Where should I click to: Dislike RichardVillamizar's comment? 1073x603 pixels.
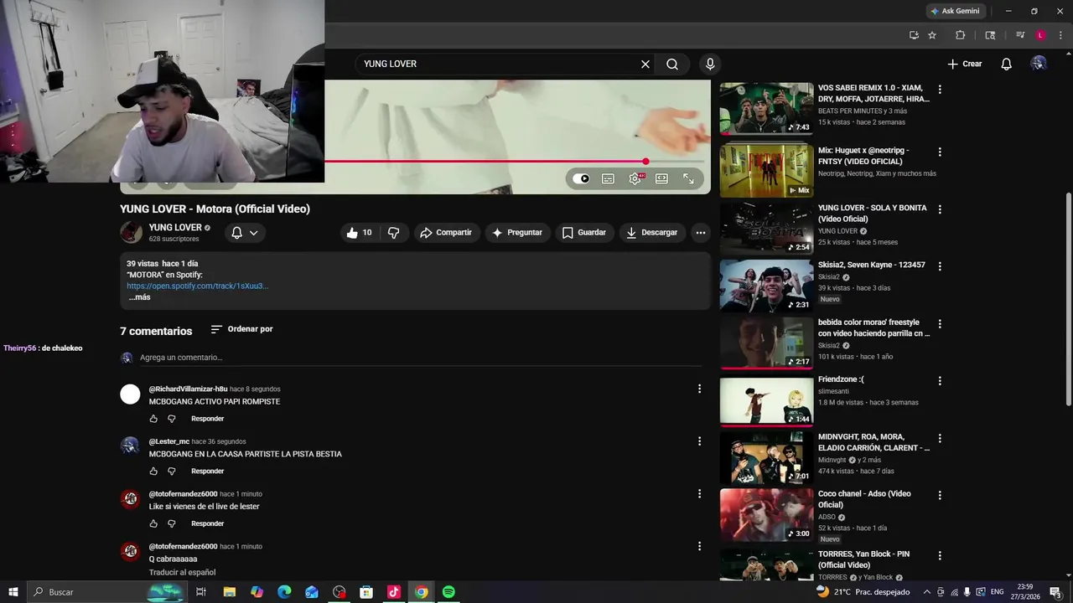pos(172,419)
